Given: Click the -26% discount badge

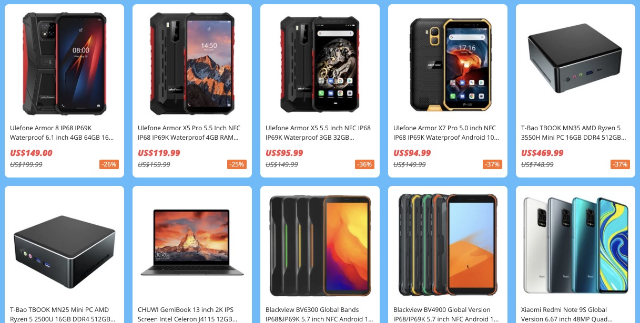Looking at the screenshot, I should [109, 164].
